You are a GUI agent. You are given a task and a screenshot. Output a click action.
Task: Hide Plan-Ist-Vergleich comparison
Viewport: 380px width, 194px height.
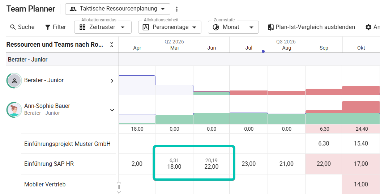tap(311, 27)
